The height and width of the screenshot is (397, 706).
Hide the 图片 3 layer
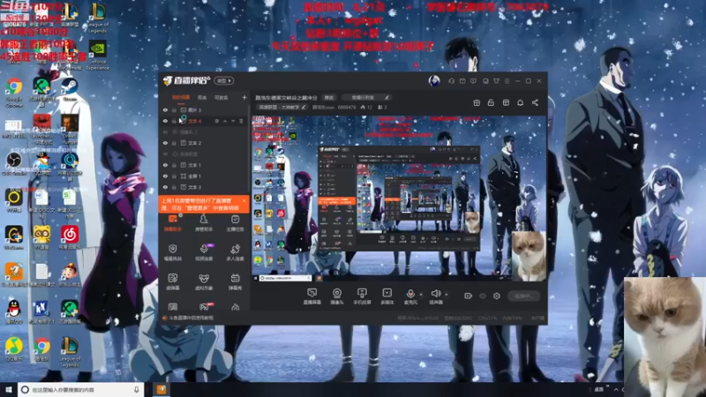(165, 109)
